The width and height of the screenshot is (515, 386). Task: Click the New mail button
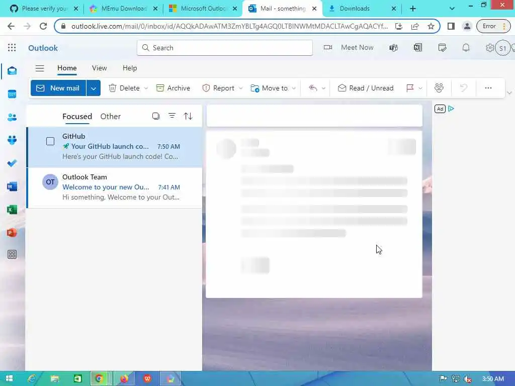[58, 88]
